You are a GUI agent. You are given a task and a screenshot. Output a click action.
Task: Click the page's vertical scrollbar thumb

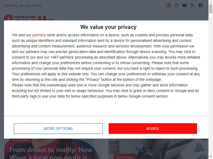(x=211, y=9)
